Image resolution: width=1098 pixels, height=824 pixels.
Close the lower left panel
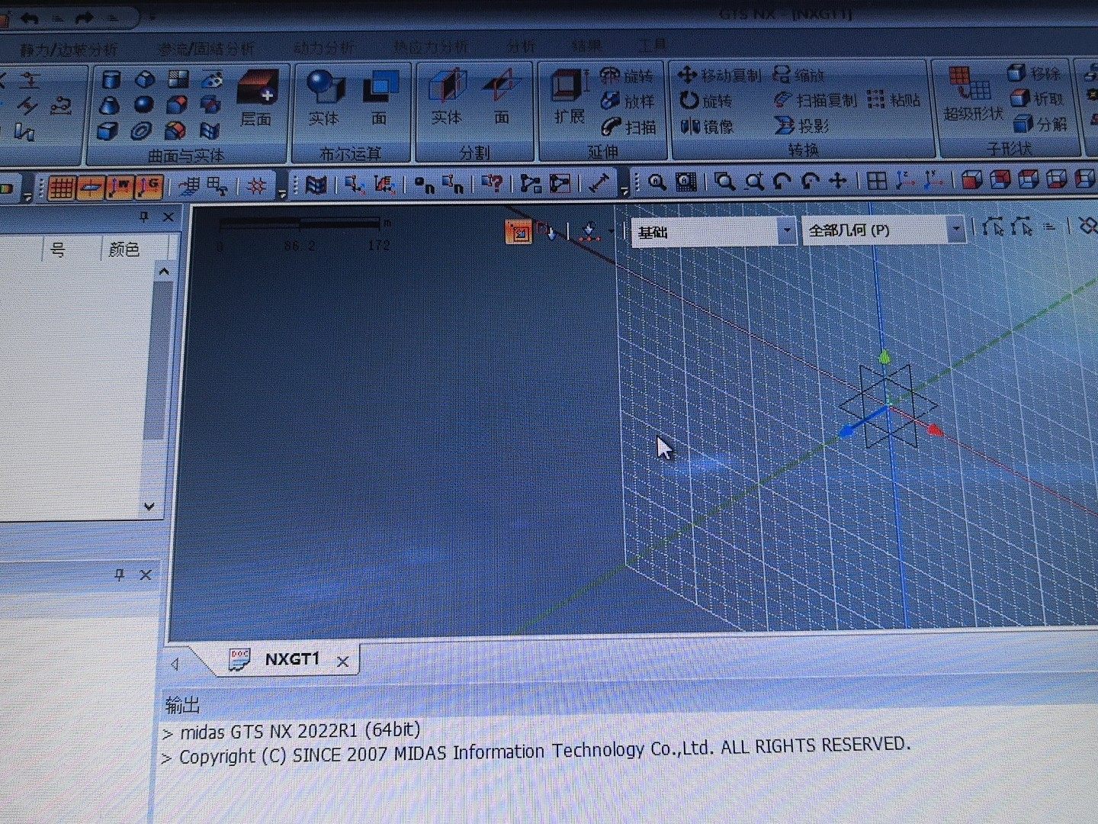pos(146,575)
